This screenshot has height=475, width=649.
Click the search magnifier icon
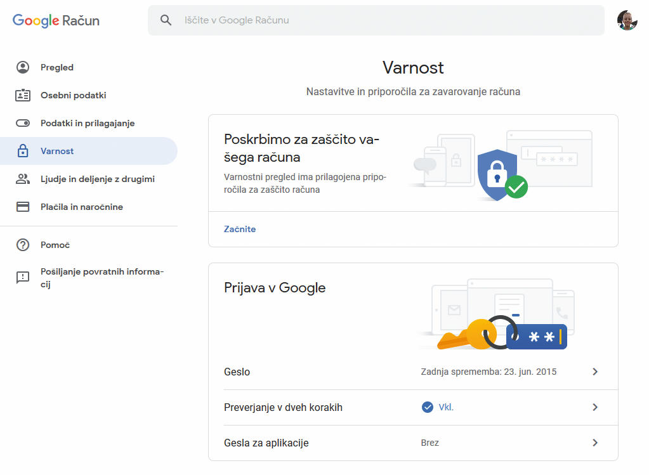(166, 20)
